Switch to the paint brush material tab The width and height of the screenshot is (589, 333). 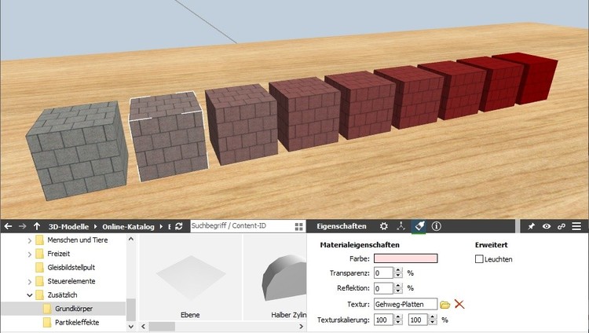419,226
